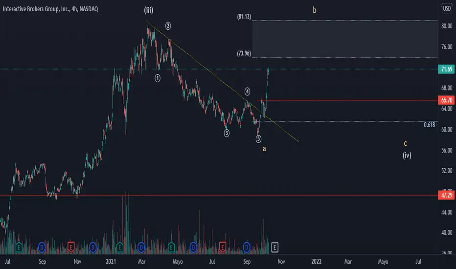Click the green earnings marker between Jul and Sep 2020
The height and width of the screenshot is (269, 456).
(19, 247)
